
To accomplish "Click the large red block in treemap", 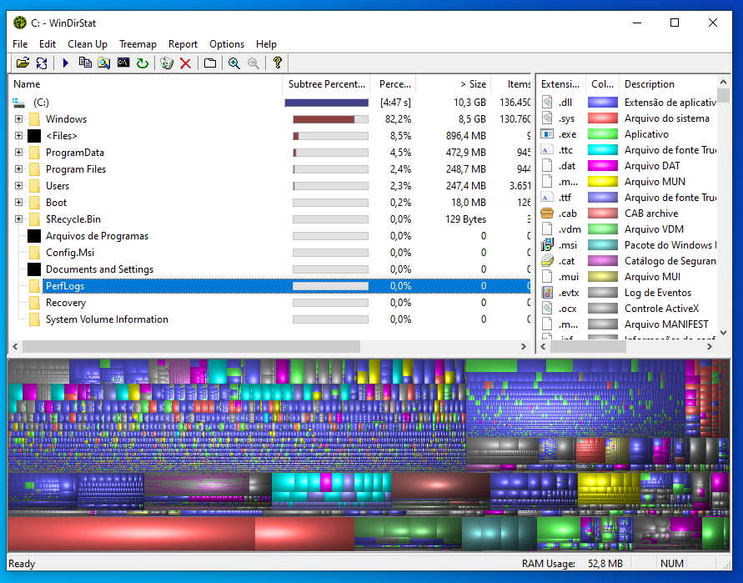I will click(x=131, y=533).
